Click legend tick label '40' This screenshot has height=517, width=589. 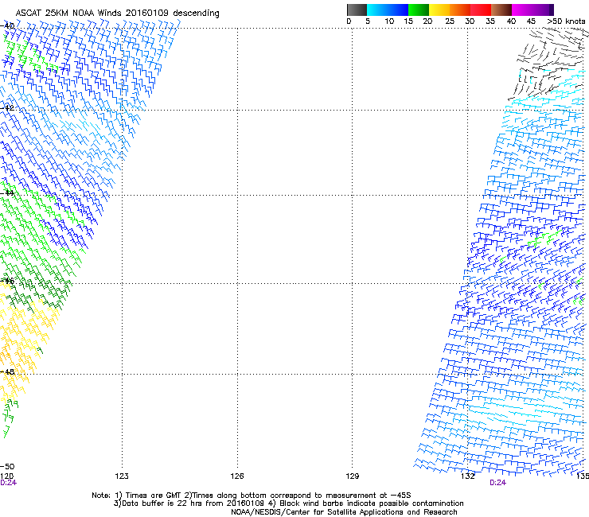[511, 21]
